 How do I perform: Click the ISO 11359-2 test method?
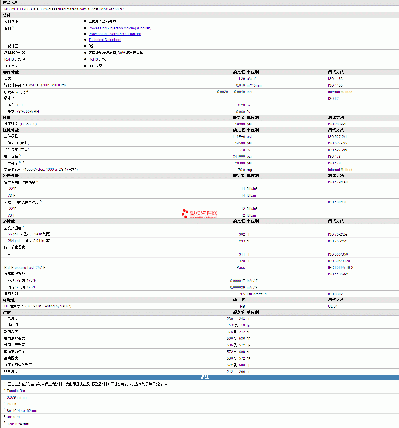click(x=338, y=274)
